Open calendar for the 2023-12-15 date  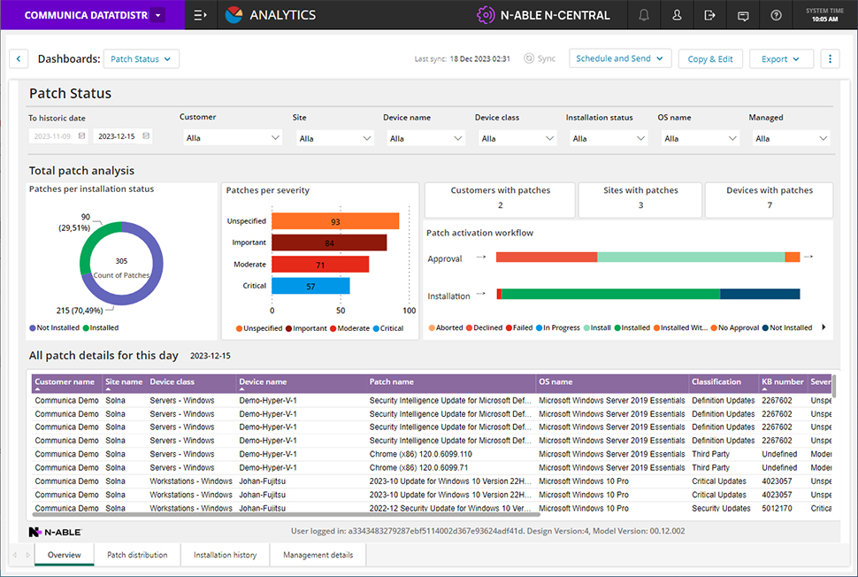tap(146, 135)
